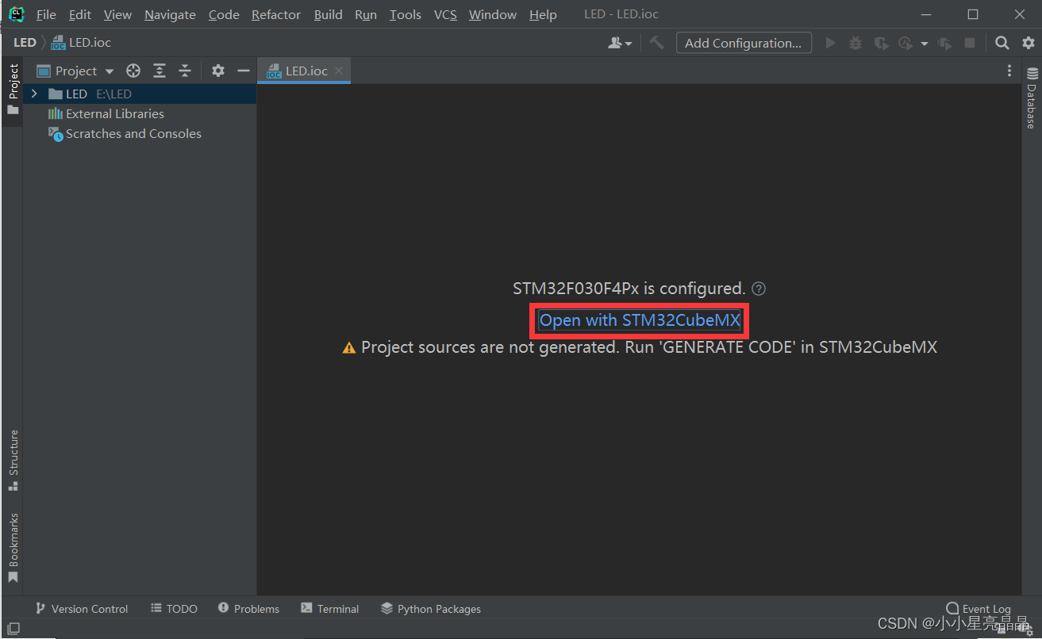1042x639 pixels.
Task: Click LED breadcrumb in navigation bar
Action: 25,43
